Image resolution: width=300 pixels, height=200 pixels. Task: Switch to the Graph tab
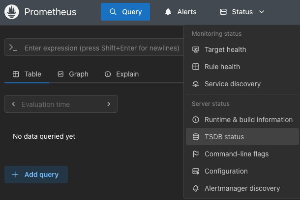73,74
